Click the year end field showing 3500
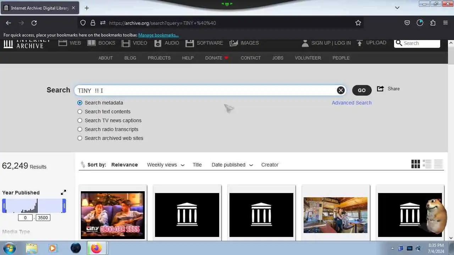 (43, 217)
